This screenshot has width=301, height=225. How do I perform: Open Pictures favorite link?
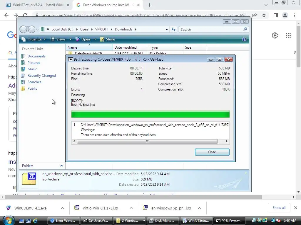point(34,63)
